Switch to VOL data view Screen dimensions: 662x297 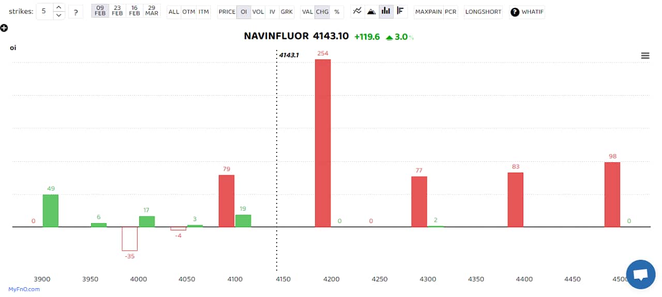coord(258,11)
